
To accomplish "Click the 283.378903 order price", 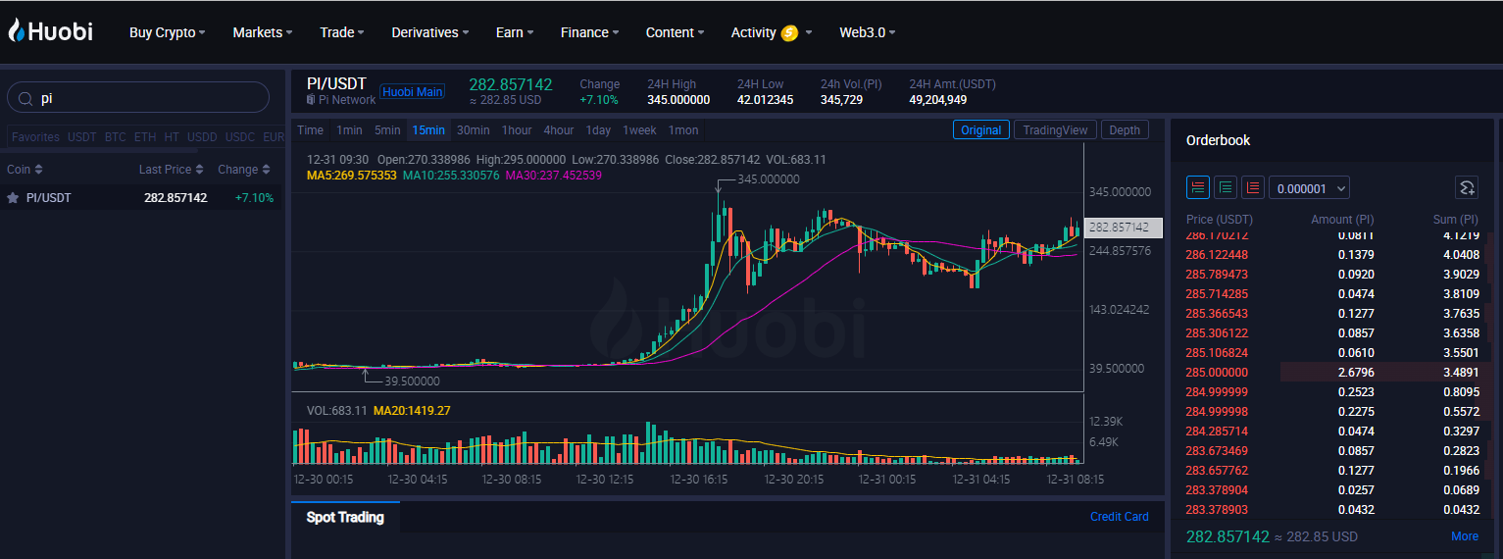I will (x=1217, y=510).
